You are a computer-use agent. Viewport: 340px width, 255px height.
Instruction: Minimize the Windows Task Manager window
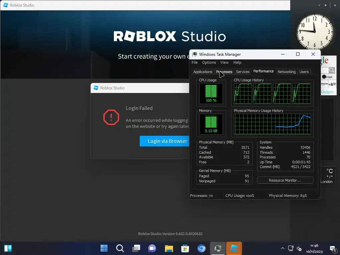(x=283, y=54)
